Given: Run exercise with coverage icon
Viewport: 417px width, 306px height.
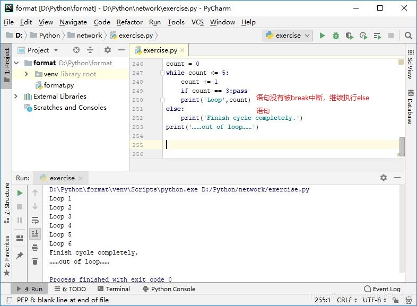Looking at the screenshot, I should (x=350, y=36).
